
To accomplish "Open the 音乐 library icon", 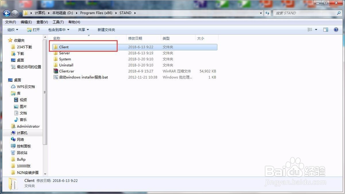I will [16, 120].
